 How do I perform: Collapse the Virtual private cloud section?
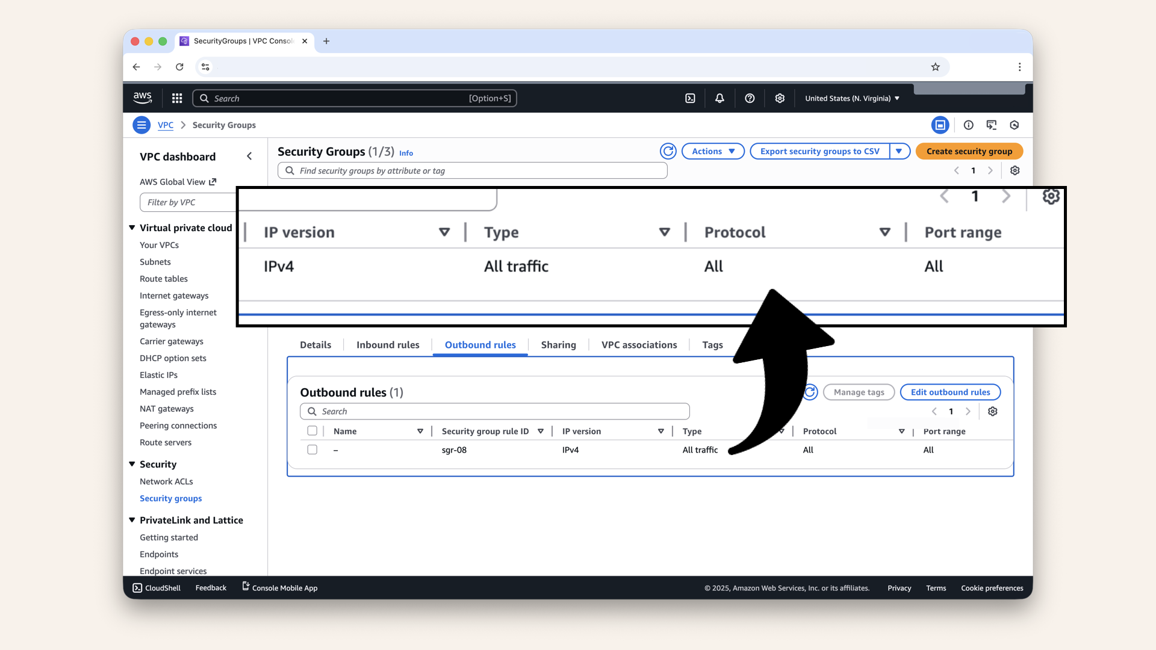tap(132, 227)
